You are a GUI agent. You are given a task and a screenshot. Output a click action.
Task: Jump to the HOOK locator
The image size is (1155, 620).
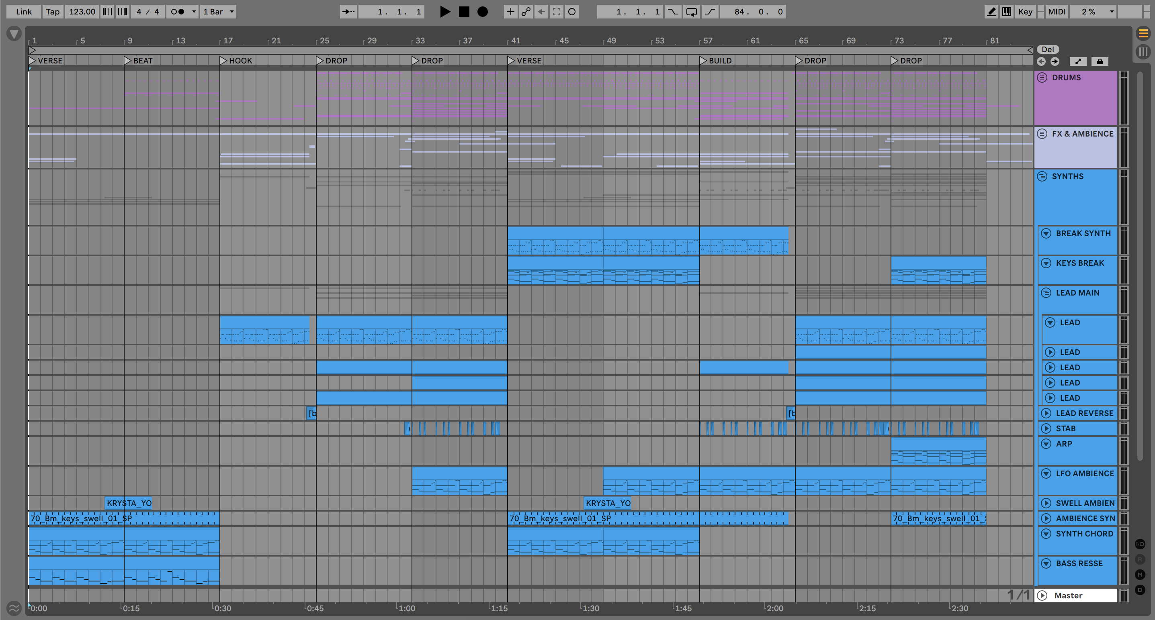[236, 61]
